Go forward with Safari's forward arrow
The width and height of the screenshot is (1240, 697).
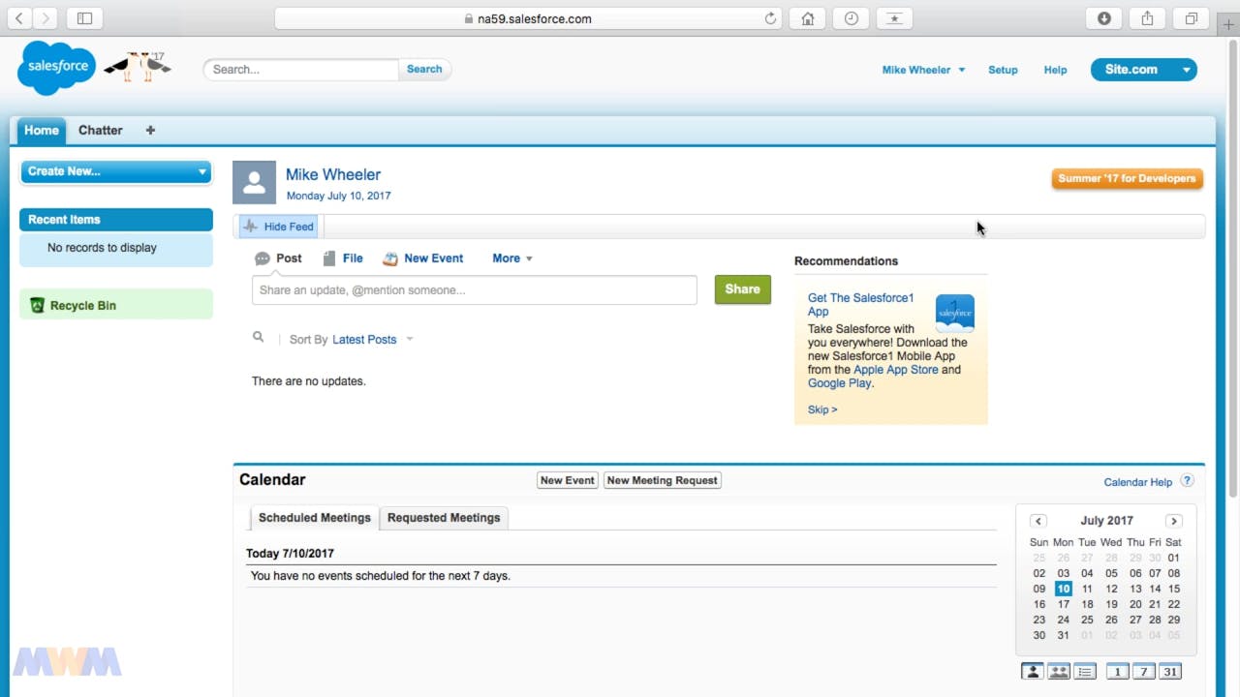tap(45, 18)
